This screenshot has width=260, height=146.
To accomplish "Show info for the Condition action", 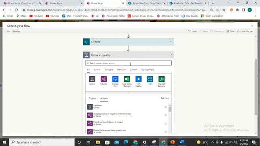I will click(165, 107).
